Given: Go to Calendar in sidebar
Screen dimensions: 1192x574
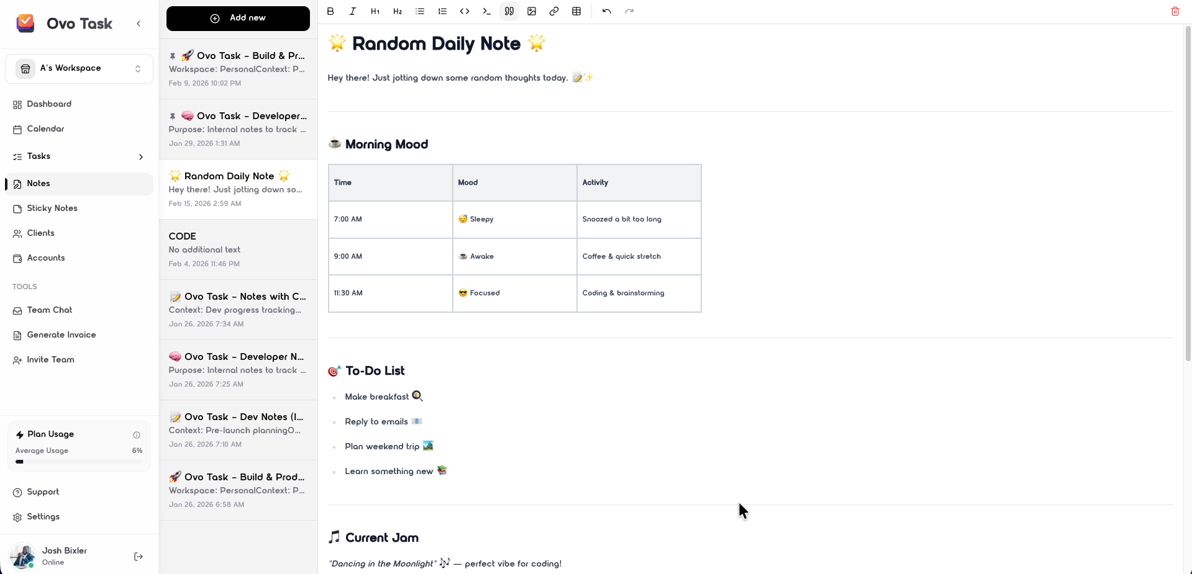Looking at the screenshot, I should click(79, 129).
